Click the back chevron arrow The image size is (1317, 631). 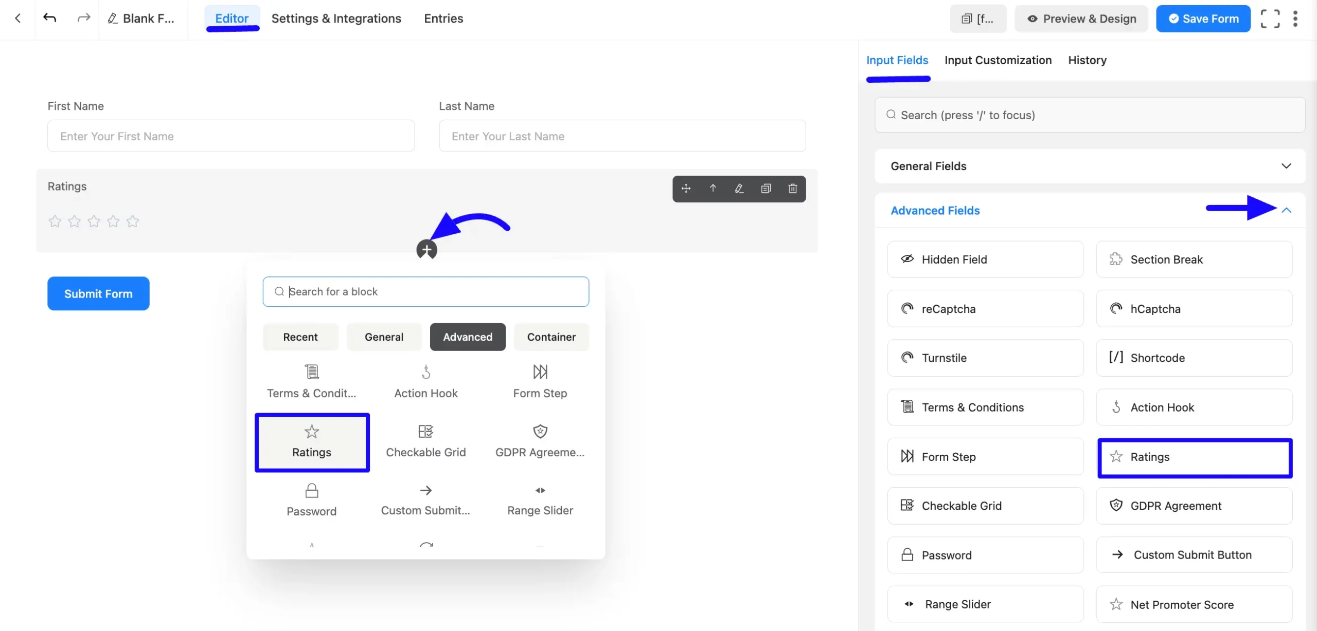(18, 18)
